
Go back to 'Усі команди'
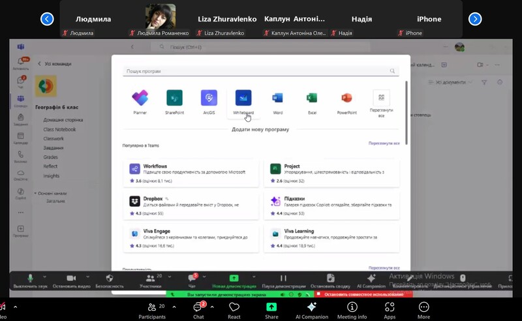pyautogui.click(x=55, y=63)
